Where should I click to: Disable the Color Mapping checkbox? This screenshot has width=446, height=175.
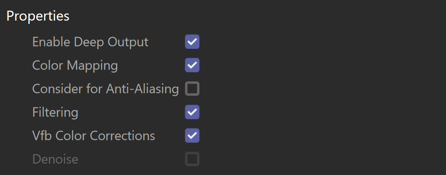point(192,65)
